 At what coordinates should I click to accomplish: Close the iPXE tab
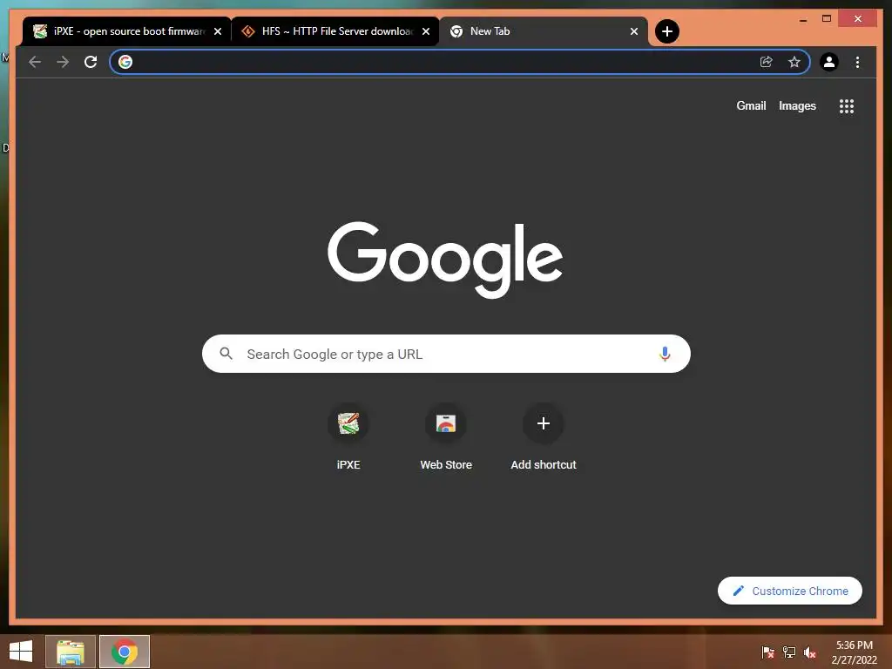pos(217,31)
